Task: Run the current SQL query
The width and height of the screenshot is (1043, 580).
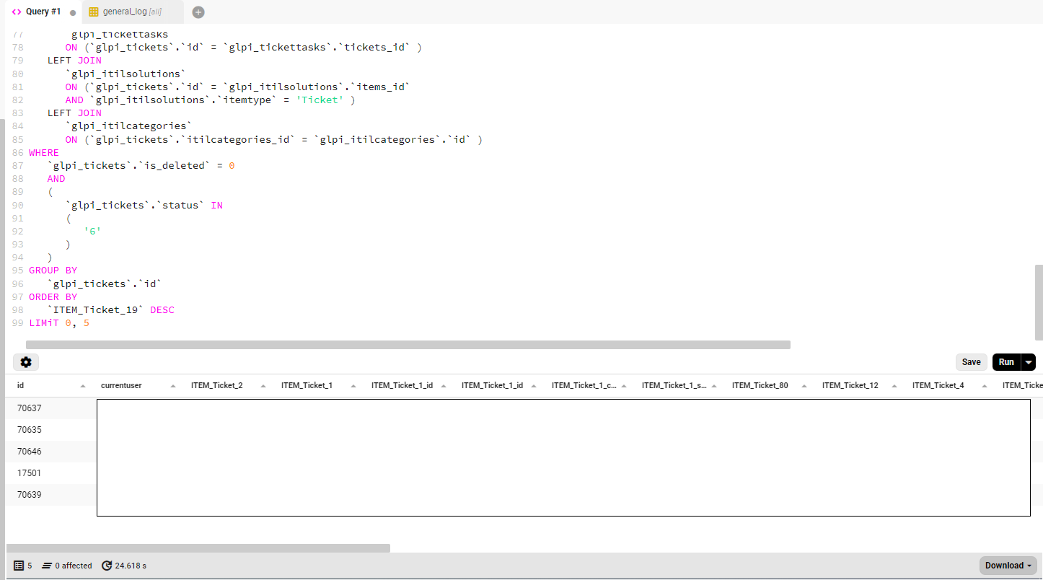Action: 1005,361
